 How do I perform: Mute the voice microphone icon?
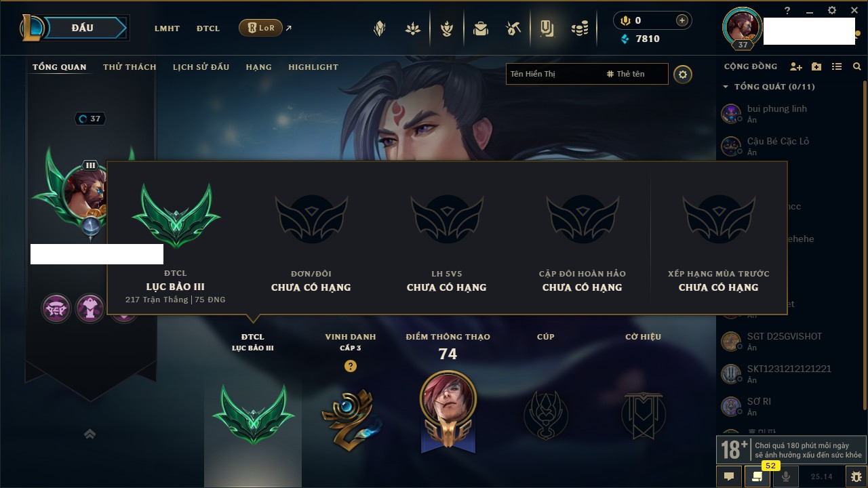(x=786, y=476)
